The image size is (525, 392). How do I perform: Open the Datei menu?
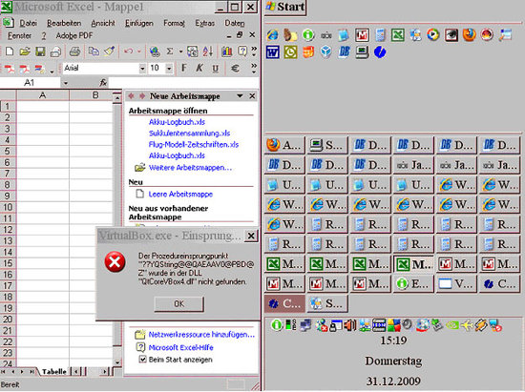point(28,23)
